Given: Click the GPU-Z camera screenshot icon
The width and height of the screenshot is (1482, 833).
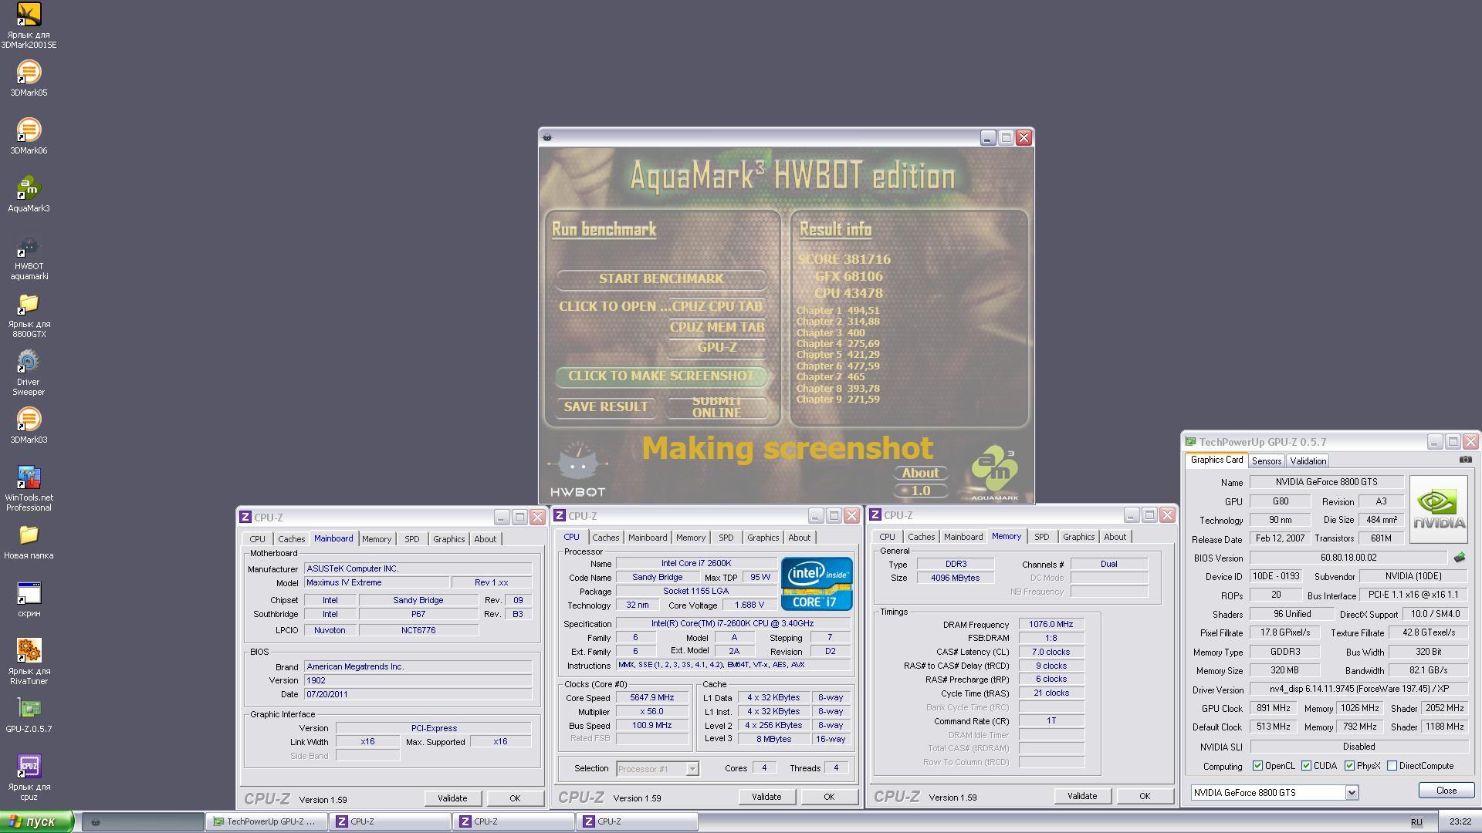Looking at the screenshot, I should pos(1465,460).
